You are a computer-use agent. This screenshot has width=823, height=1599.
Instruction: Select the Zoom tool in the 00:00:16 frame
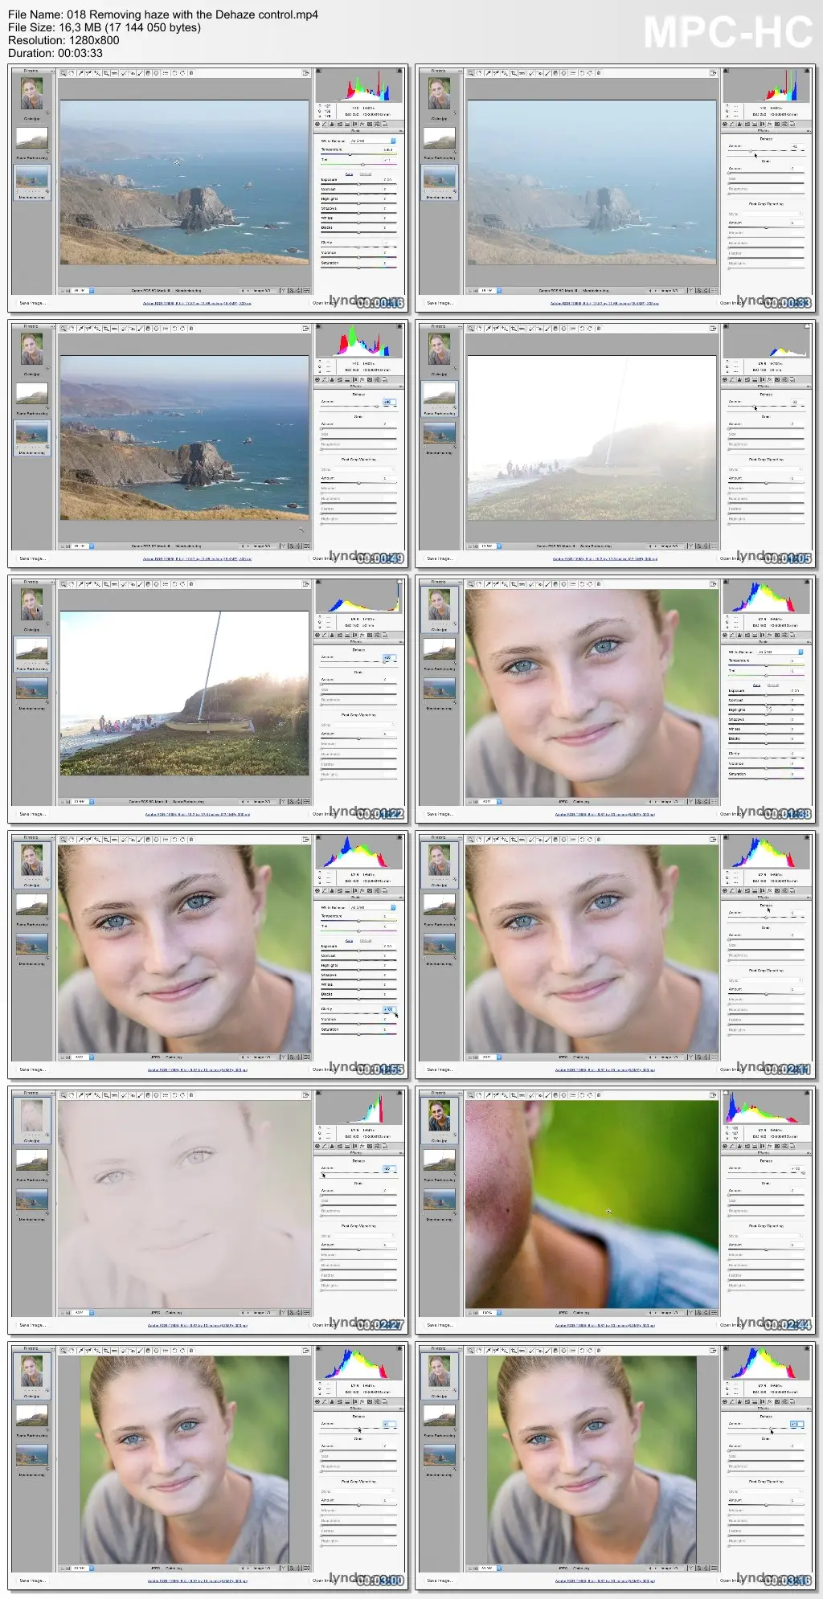point(63,73)
